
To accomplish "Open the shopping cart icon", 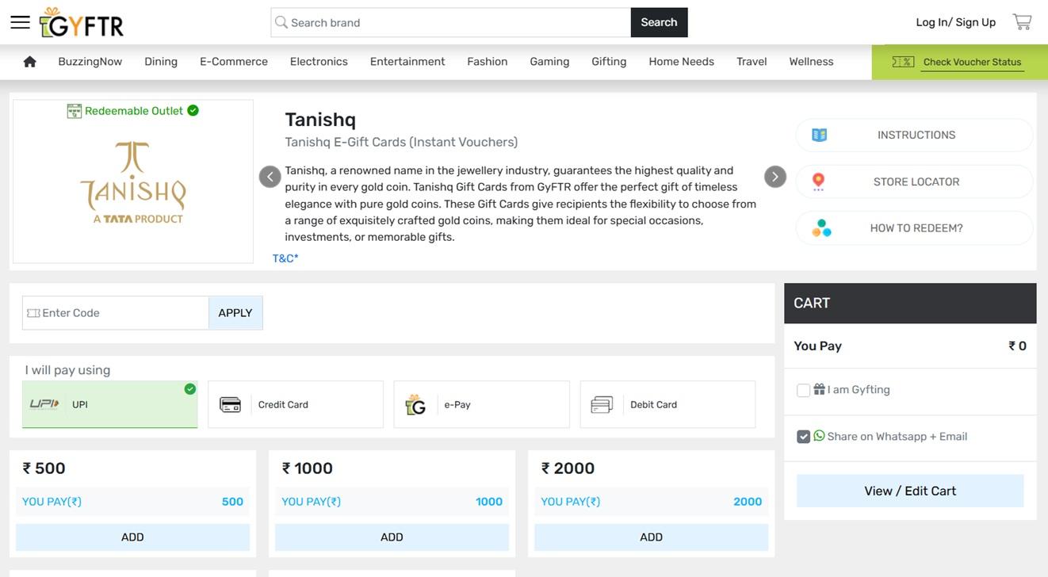I will click(x=1022, y=22).
